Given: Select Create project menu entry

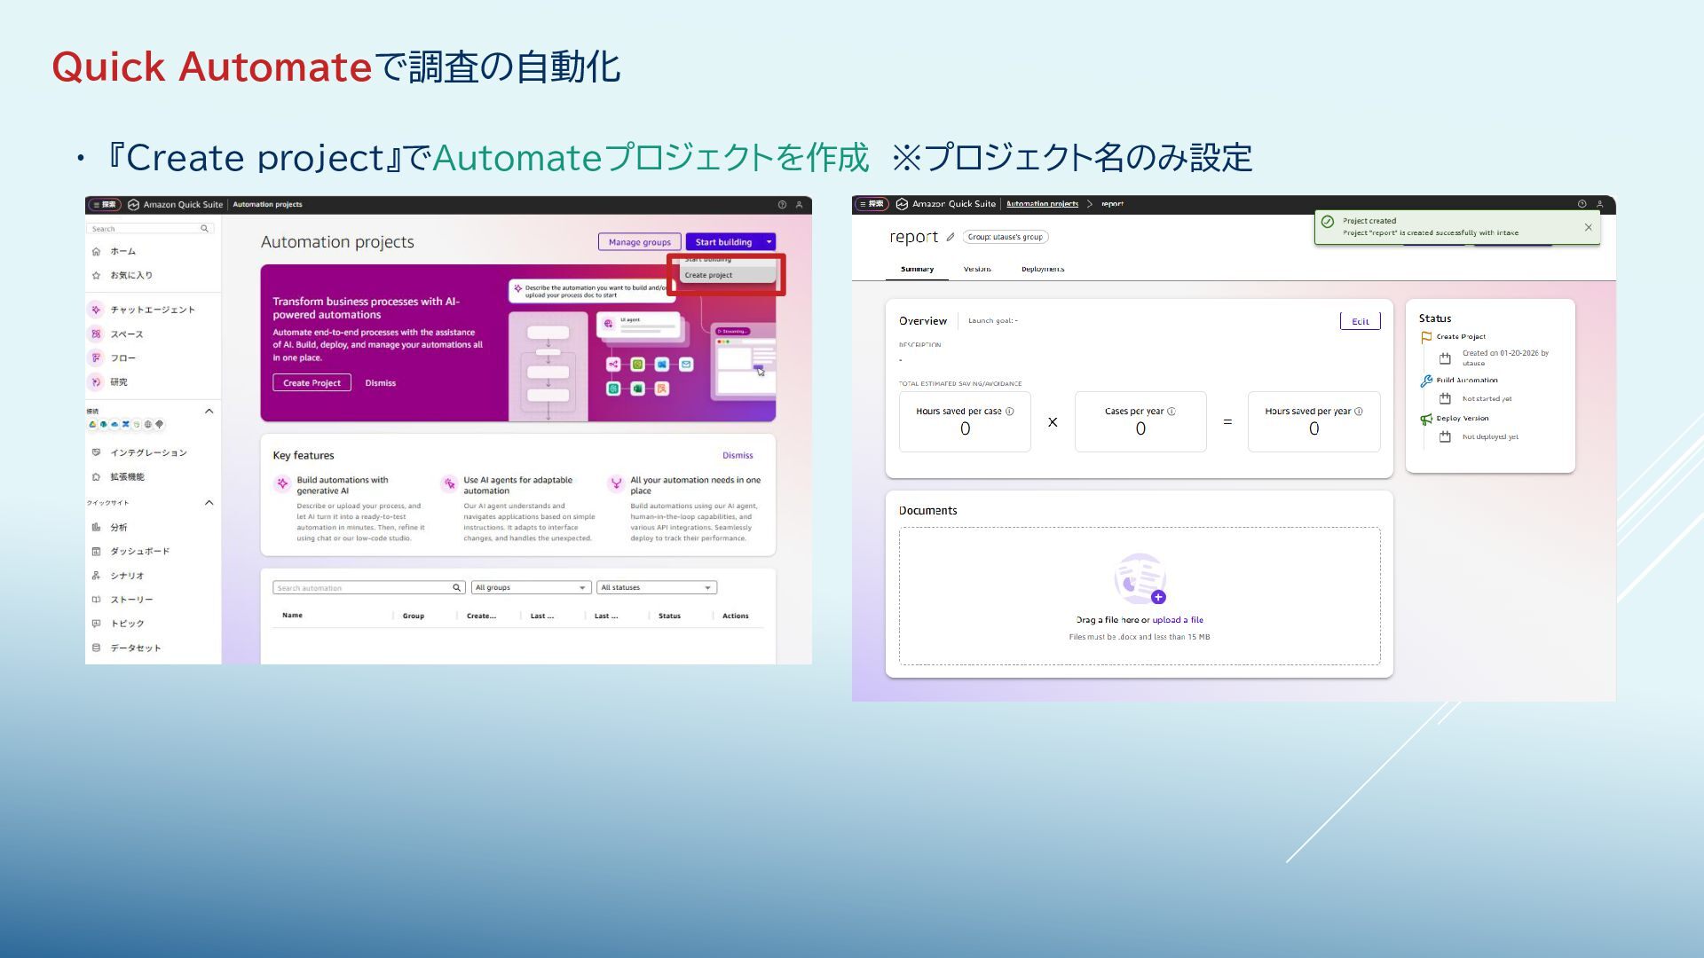Looking at the screenshot, I should [x=708, y=275].
